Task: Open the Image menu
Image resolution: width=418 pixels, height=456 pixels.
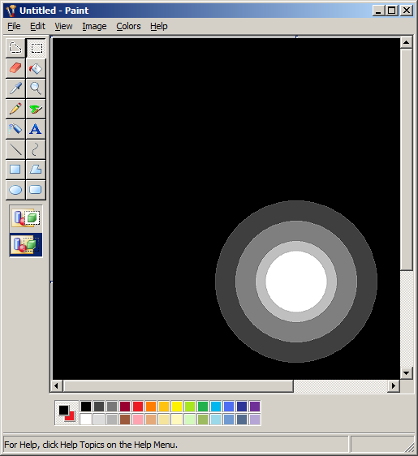Action: pos(94,26)
